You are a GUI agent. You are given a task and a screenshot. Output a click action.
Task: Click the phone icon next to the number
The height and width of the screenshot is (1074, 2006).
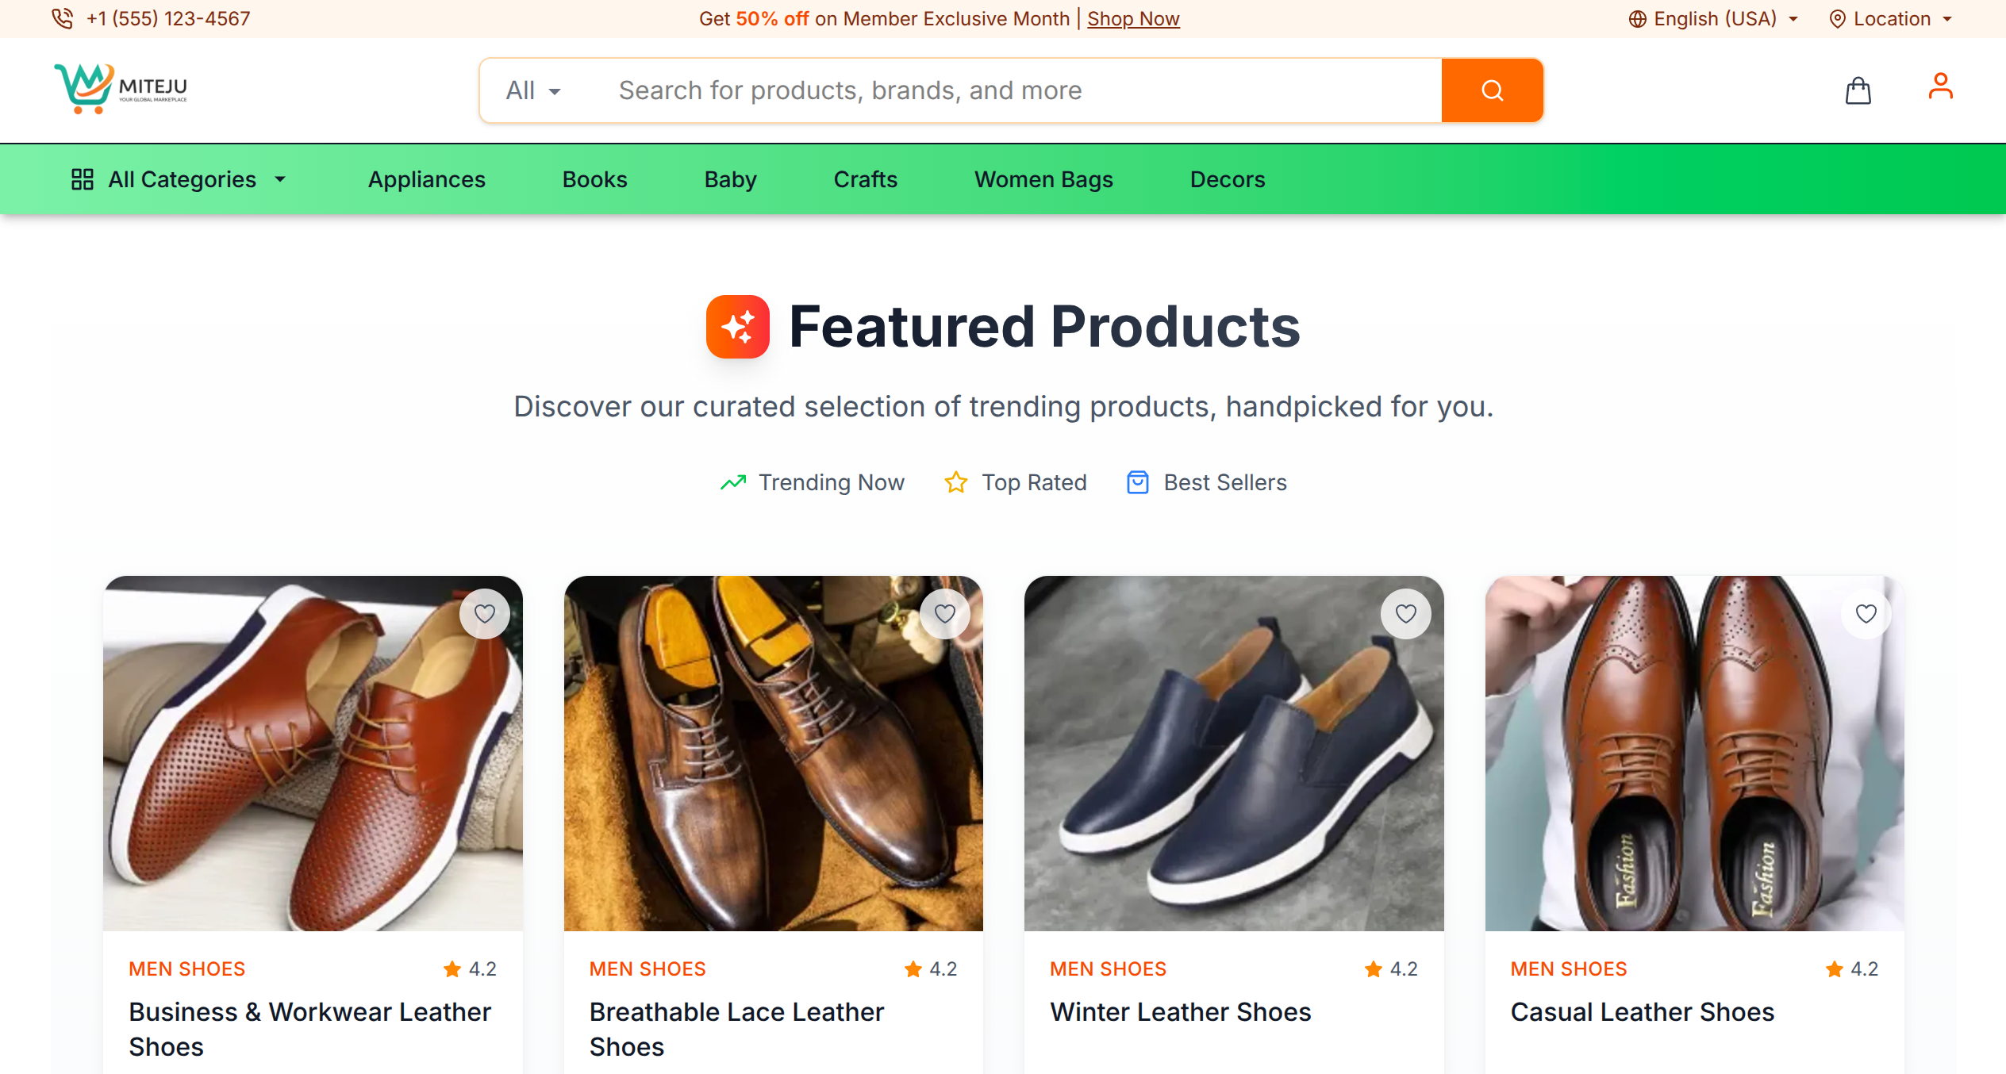tap(63, 17)
